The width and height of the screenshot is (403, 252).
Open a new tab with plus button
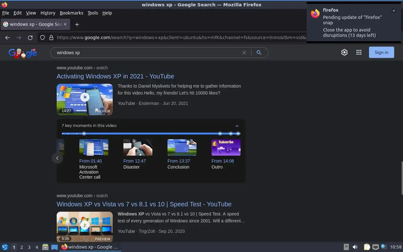click(x=77, y=24)
